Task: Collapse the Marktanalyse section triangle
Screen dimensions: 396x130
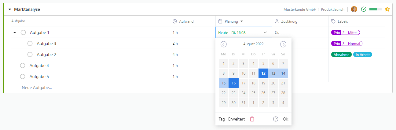Action: tap(9, 9)
